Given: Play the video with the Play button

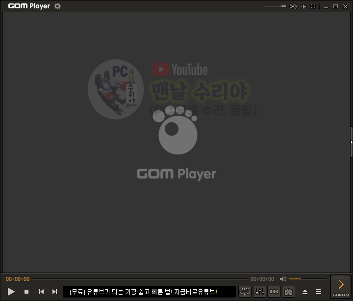Looking at the screenshot, I should point(11,292).
